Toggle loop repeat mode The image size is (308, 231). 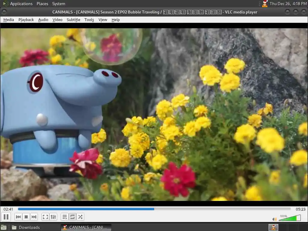pos(72,217)
